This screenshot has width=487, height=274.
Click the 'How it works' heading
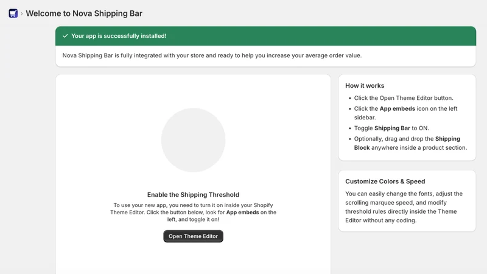[x=365, y=86]
